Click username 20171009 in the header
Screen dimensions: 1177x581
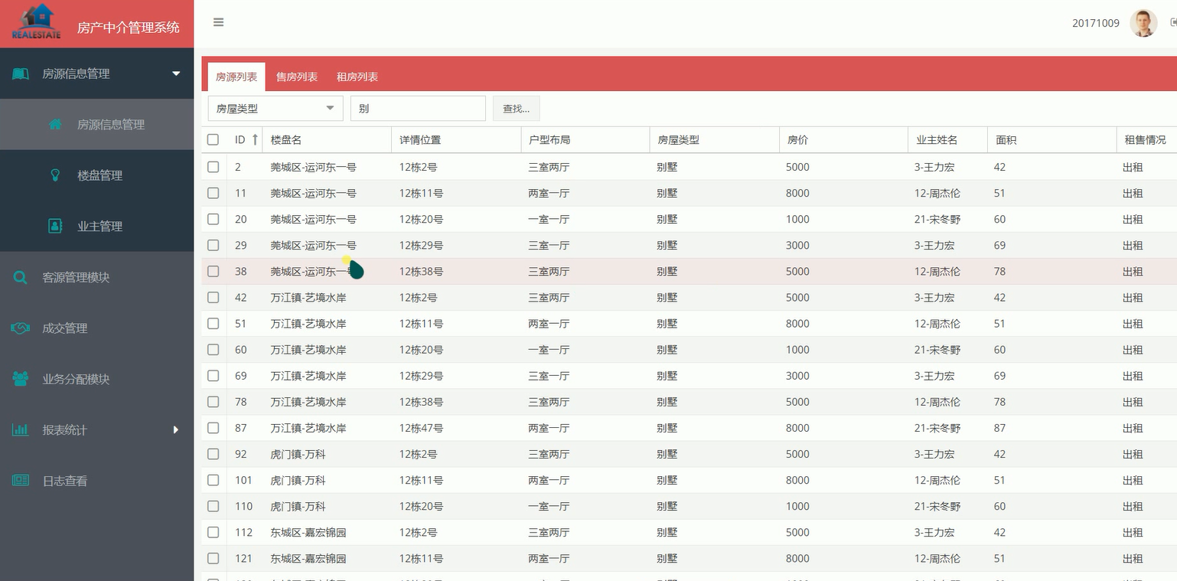point(1096,23)
